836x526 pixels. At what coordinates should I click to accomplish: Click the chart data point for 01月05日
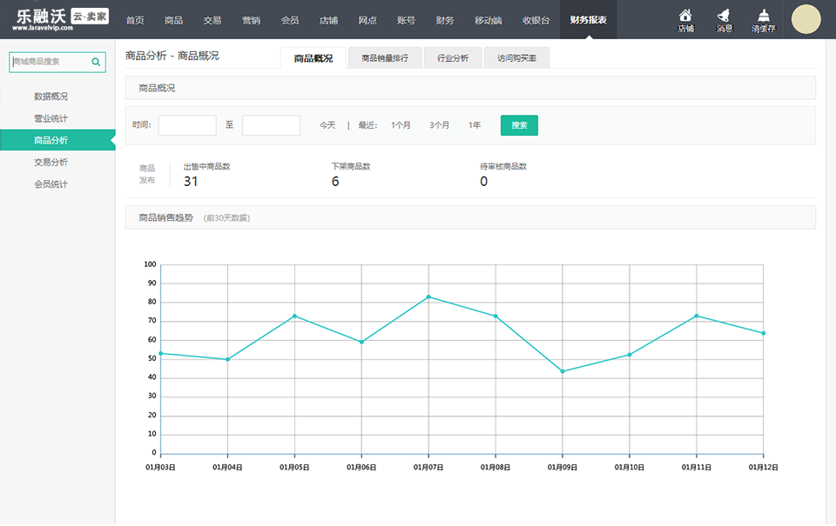tap(295, 316)
